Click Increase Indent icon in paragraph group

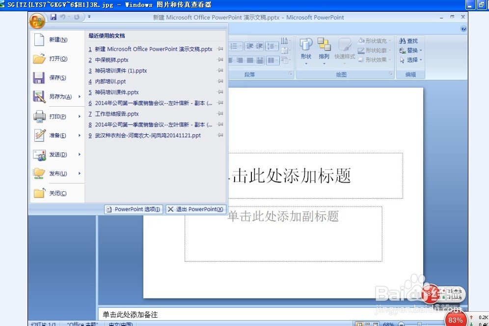coord(259,46)
